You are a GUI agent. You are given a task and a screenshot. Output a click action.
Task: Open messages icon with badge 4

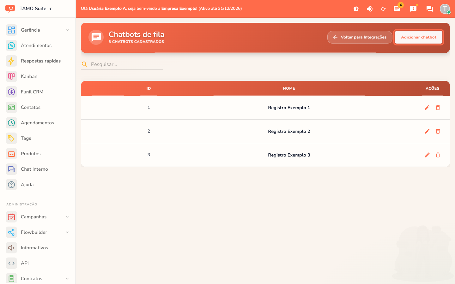pos(397,9)
